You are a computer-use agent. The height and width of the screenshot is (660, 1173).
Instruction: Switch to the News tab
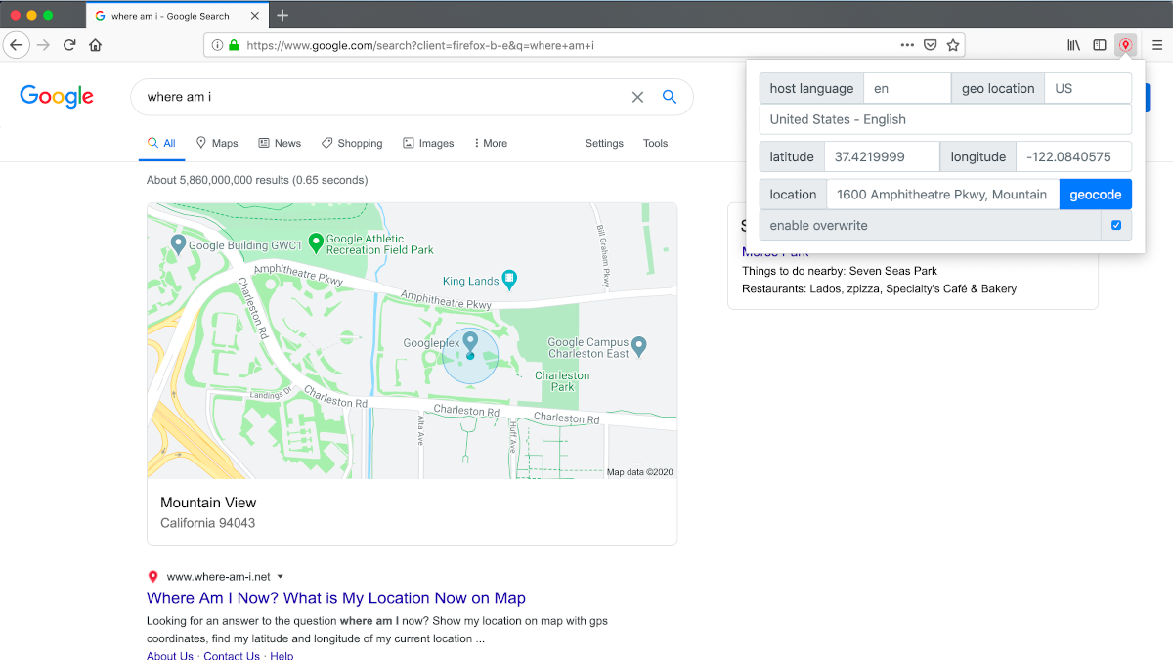(280, 143)
